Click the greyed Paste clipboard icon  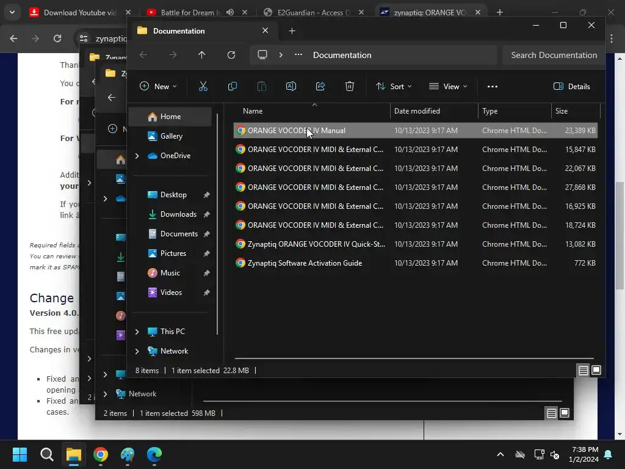(261, 86)
